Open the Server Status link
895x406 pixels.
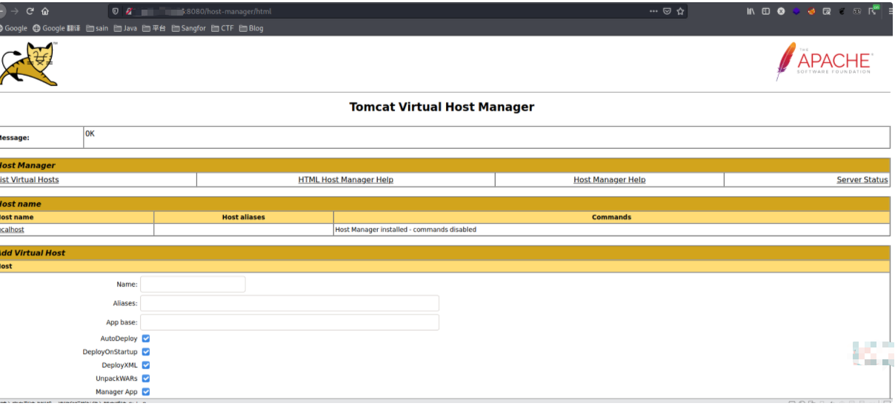point(862,180)
